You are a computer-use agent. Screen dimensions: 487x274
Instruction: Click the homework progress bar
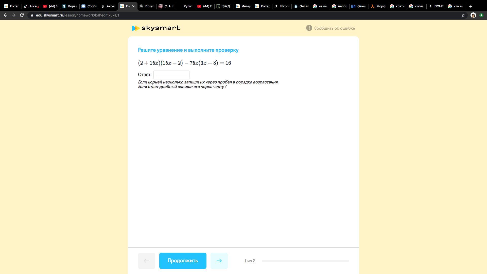(305, 261)
